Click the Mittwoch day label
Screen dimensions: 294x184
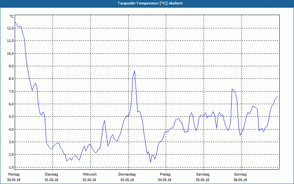pos(90,174)
